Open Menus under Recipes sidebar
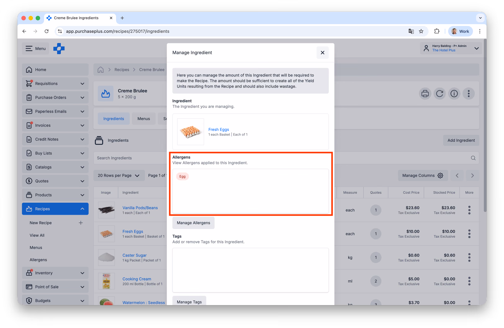 pos(36,248)
